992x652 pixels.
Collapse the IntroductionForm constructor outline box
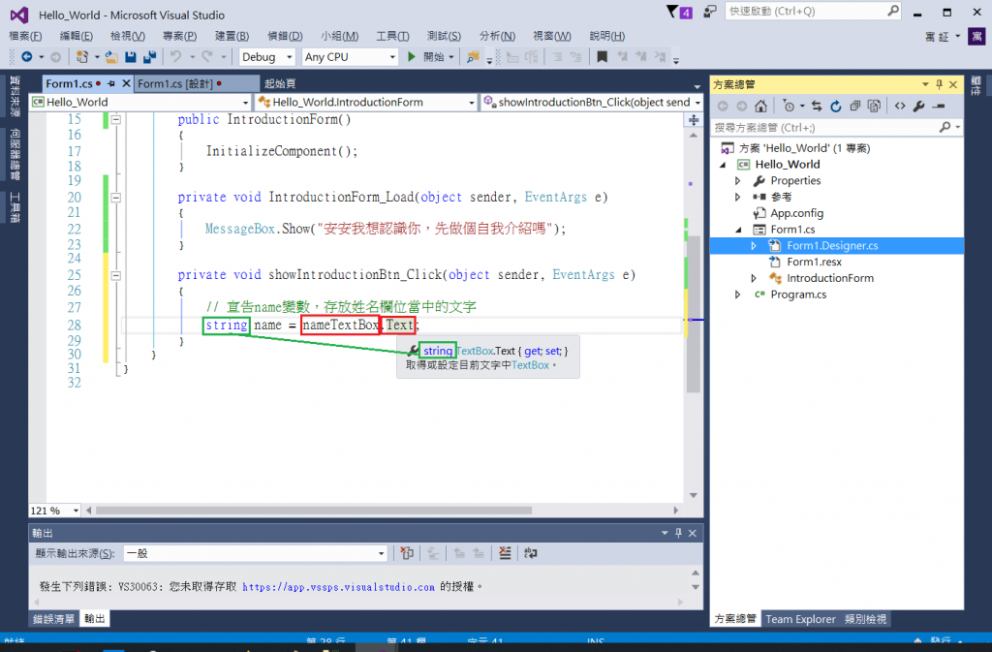[x=116, y=119]
